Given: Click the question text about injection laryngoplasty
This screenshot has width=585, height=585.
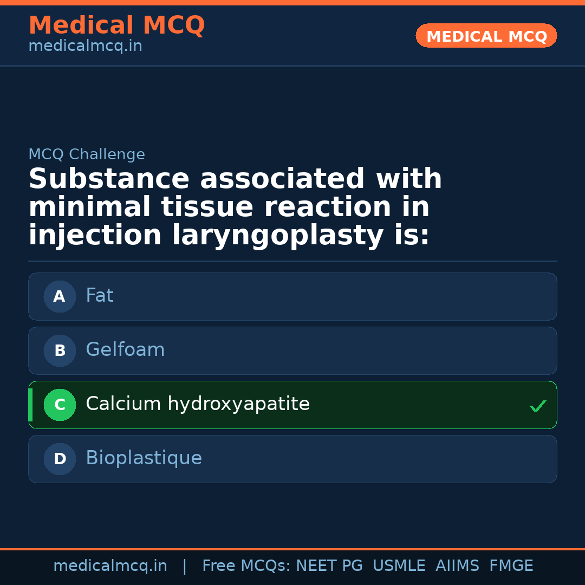Looking at the screenshot, I should 235,207.
